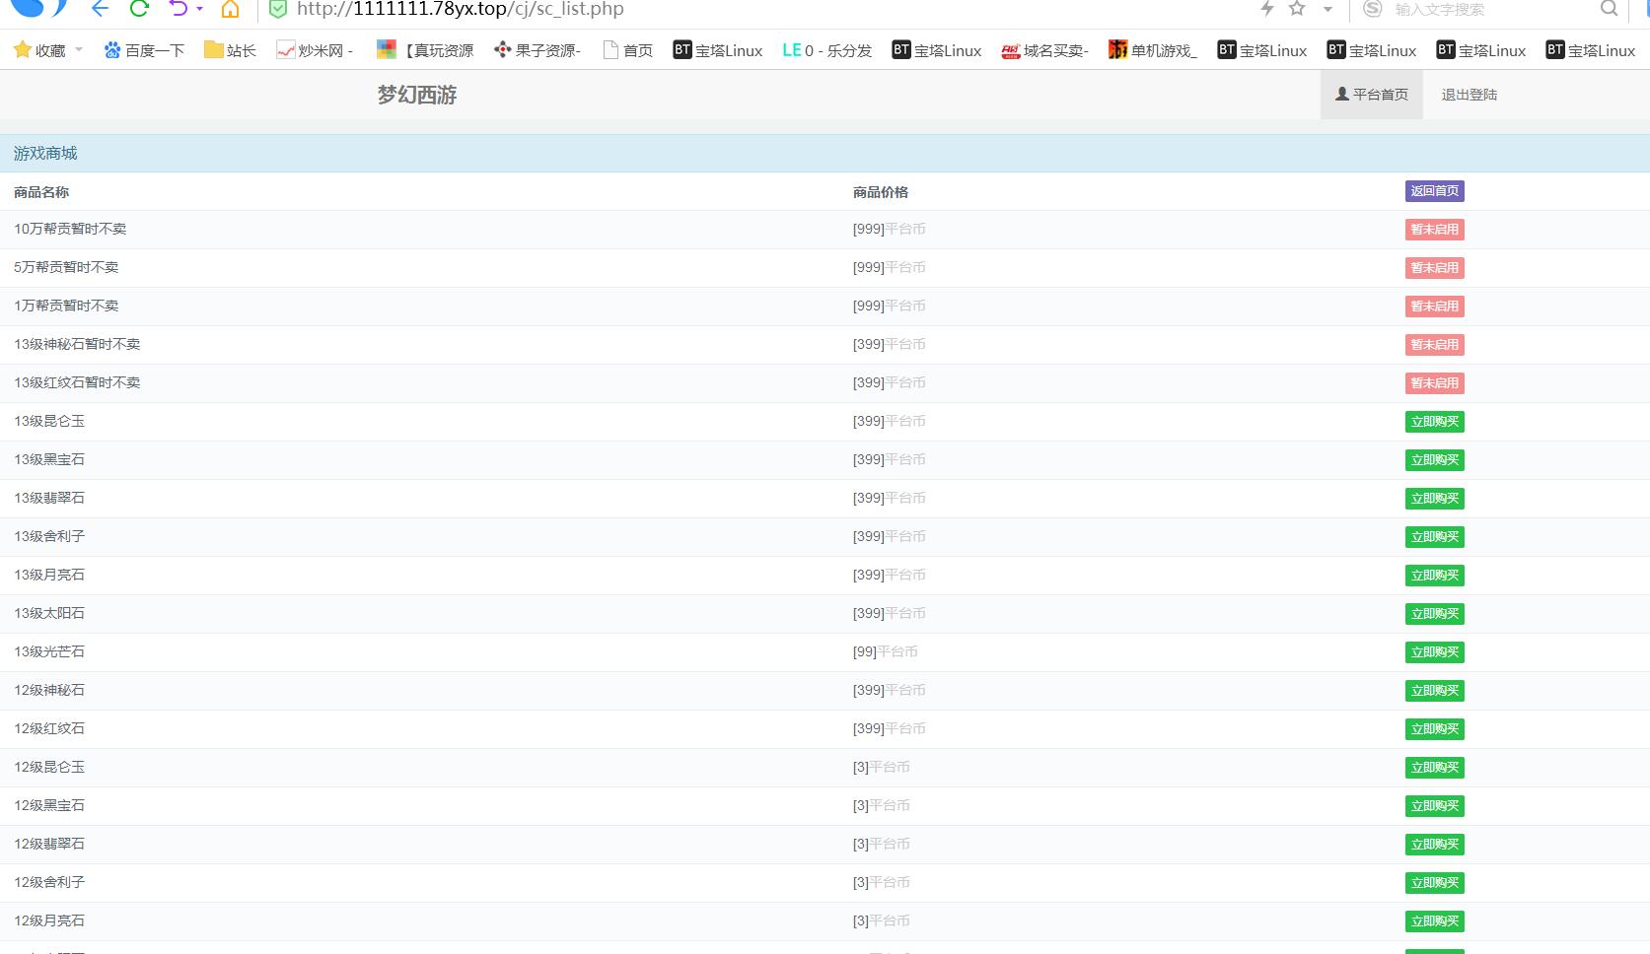Click the lightning speed mode icon
This screenshot has height=954, width=1650.
coord(1267,9)
